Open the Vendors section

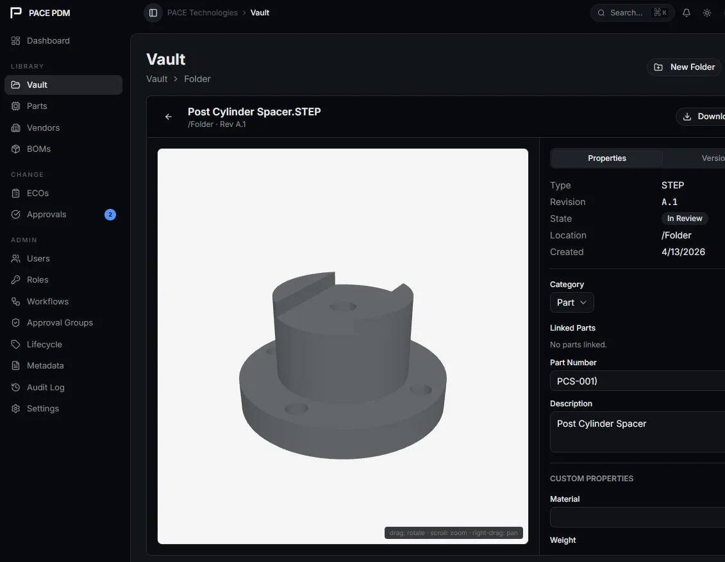point(42,128)
